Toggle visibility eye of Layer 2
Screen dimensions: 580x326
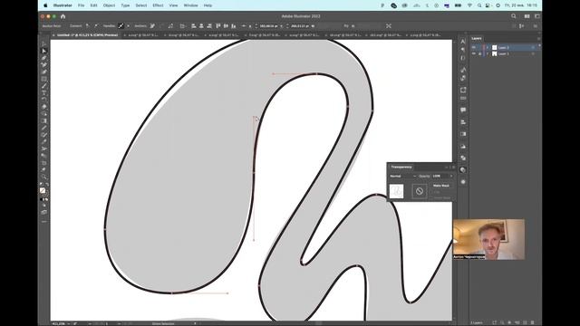click(474, 47)
